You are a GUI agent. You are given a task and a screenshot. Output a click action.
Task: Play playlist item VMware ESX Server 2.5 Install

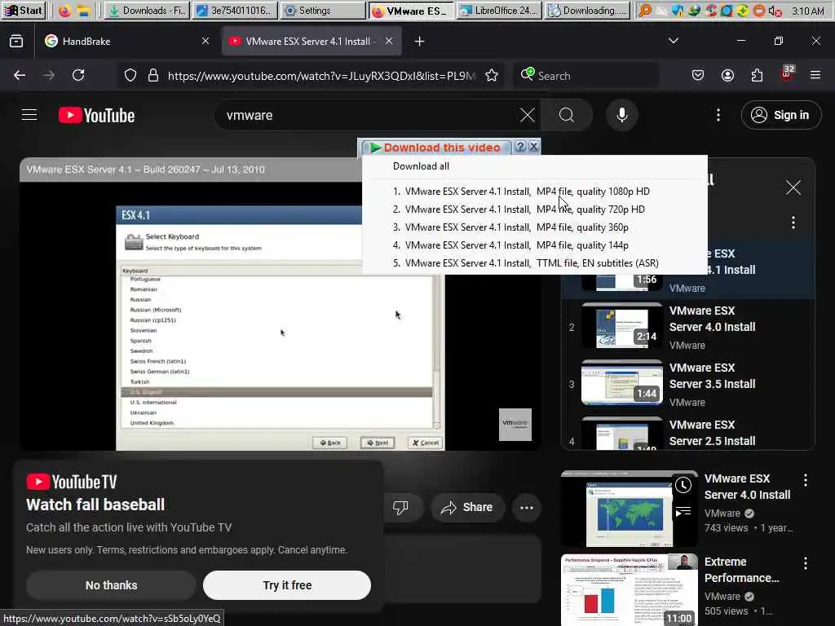click(x=688, y=432)
